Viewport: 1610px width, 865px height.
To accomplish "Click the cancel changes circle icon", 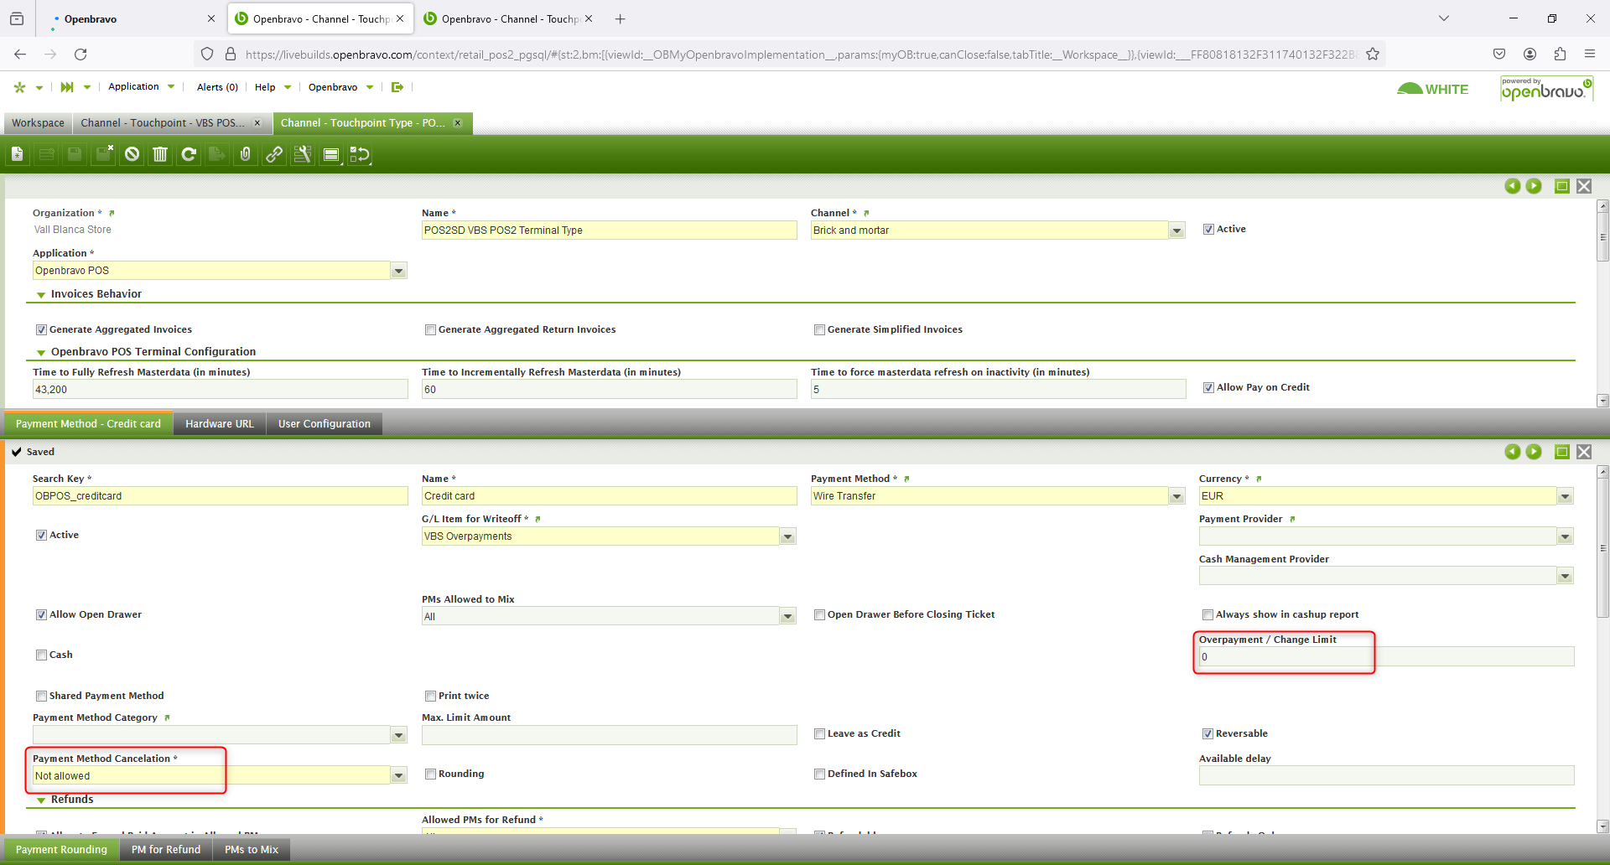I will 132,154.
